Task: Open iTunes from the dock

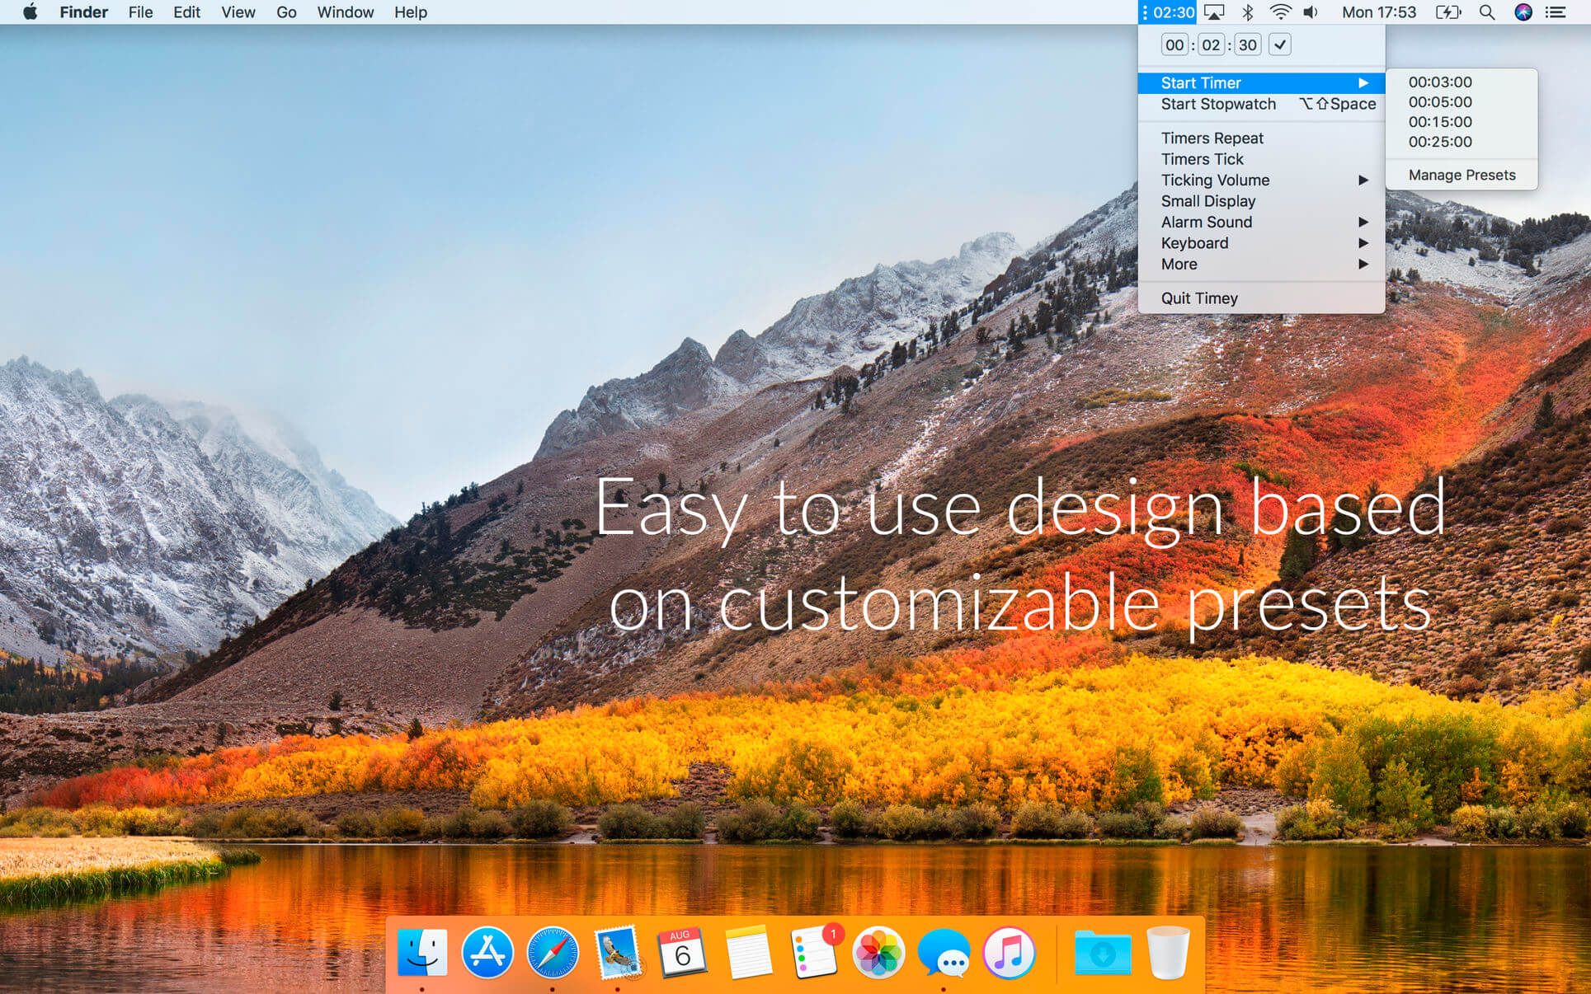Action: [1008, 953]
